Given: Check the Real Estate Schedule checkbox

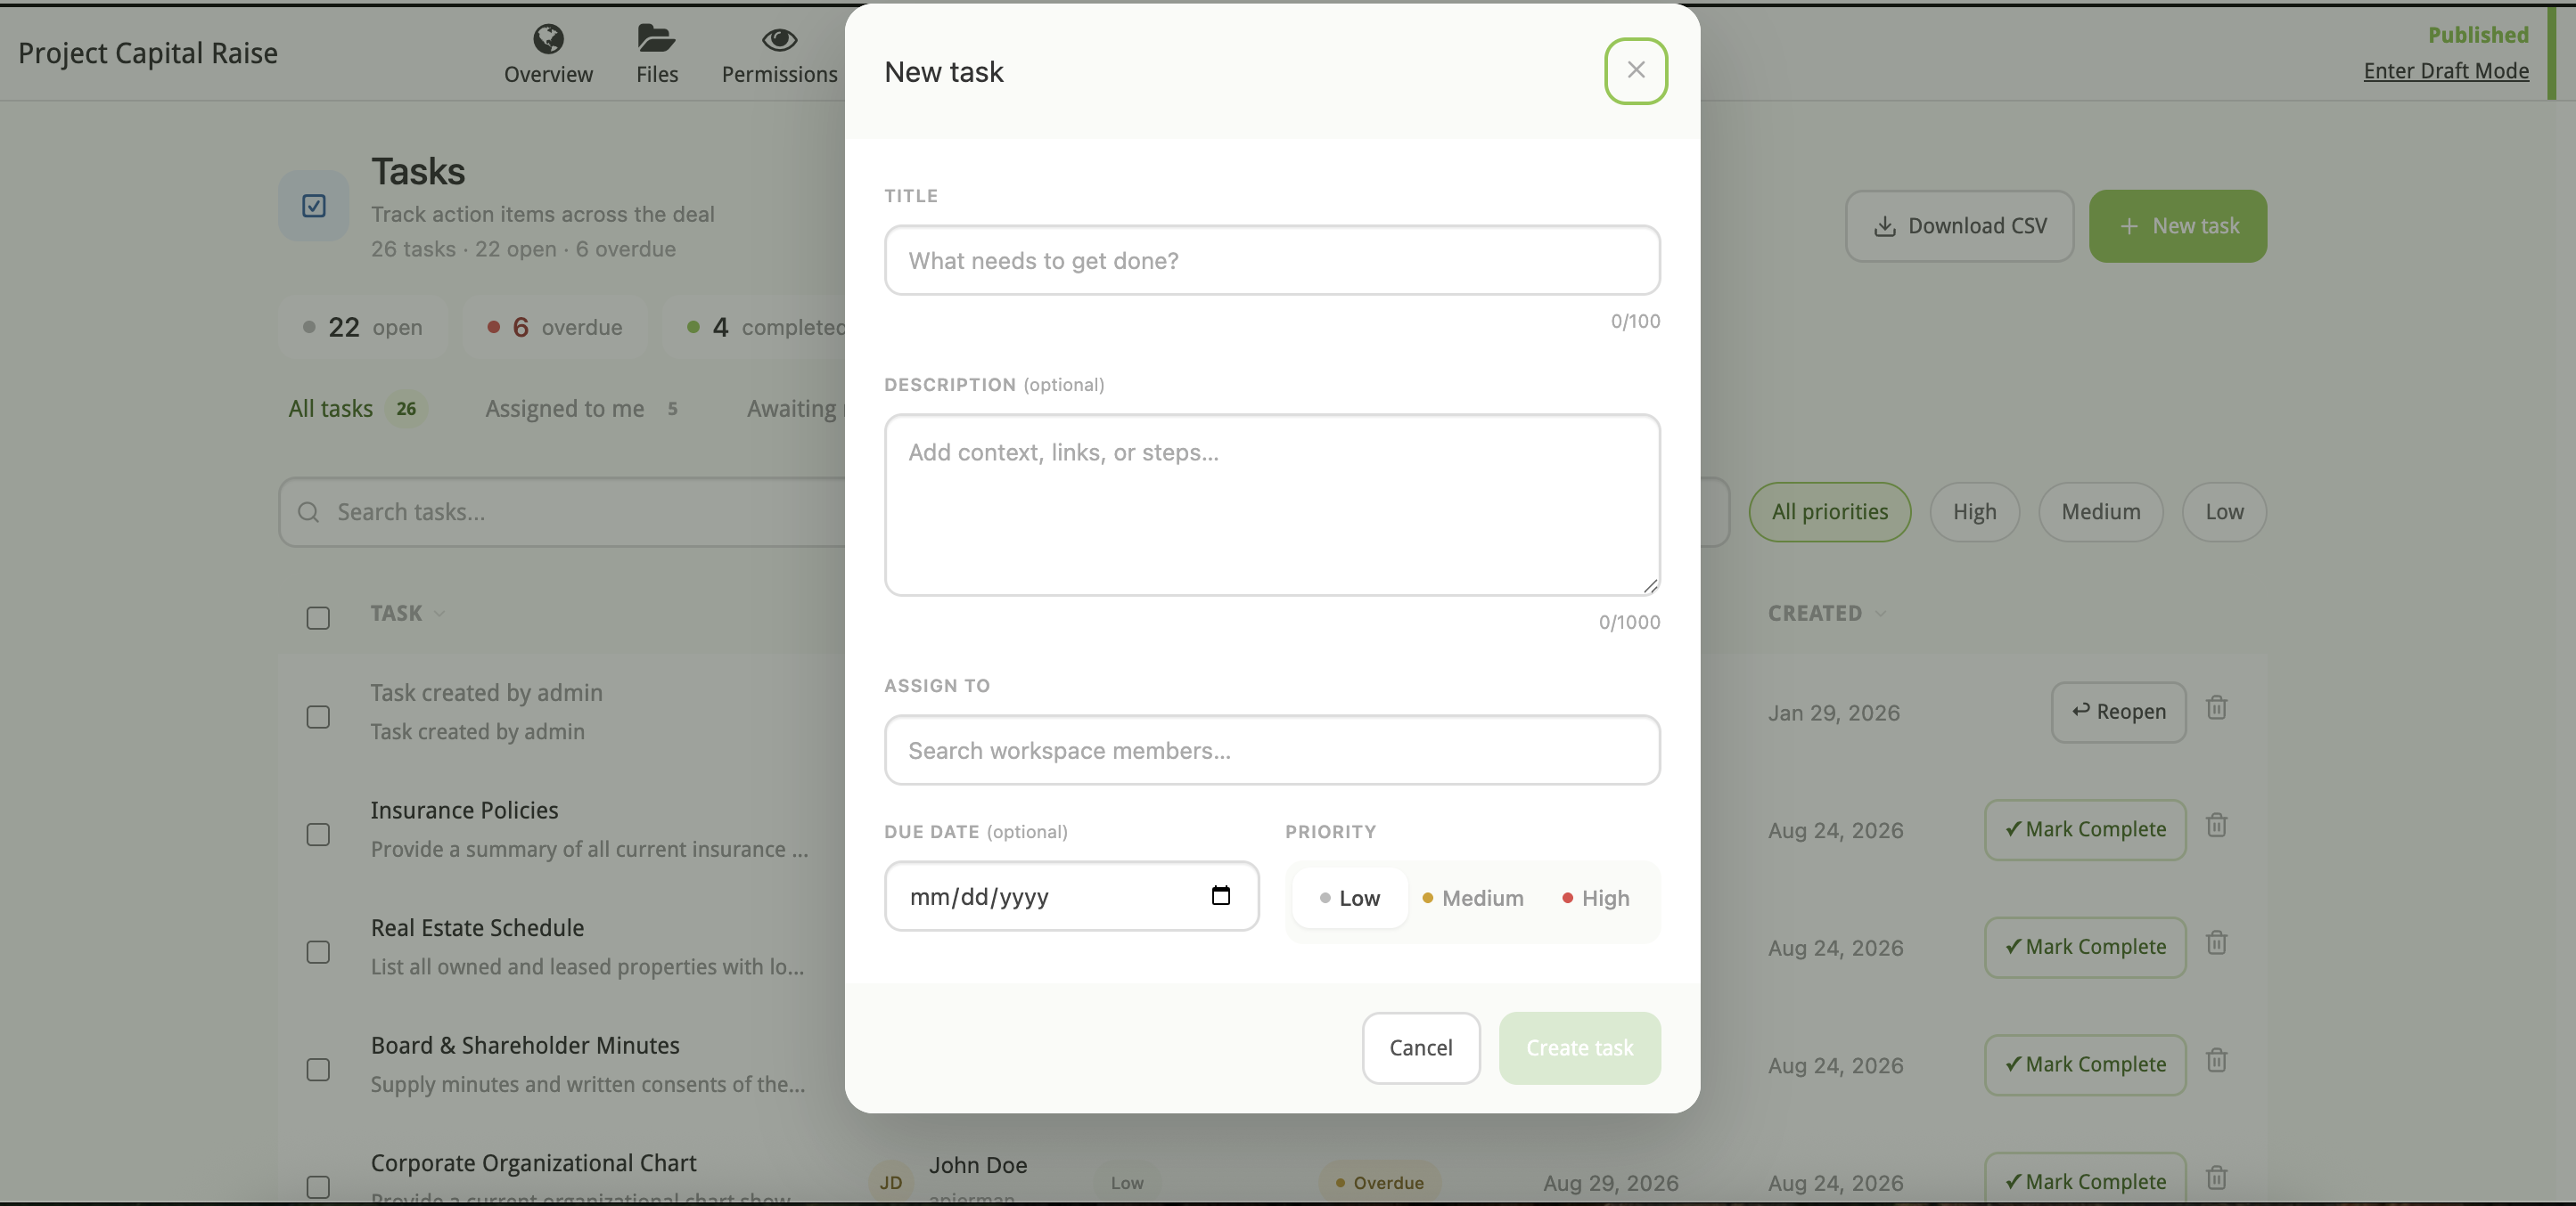Looking at the screenshot, I should tap(318, 952).
